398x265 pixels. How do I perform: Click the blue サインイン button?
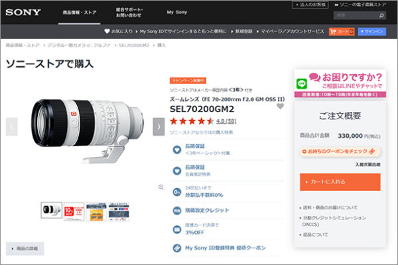pos(372,31)
